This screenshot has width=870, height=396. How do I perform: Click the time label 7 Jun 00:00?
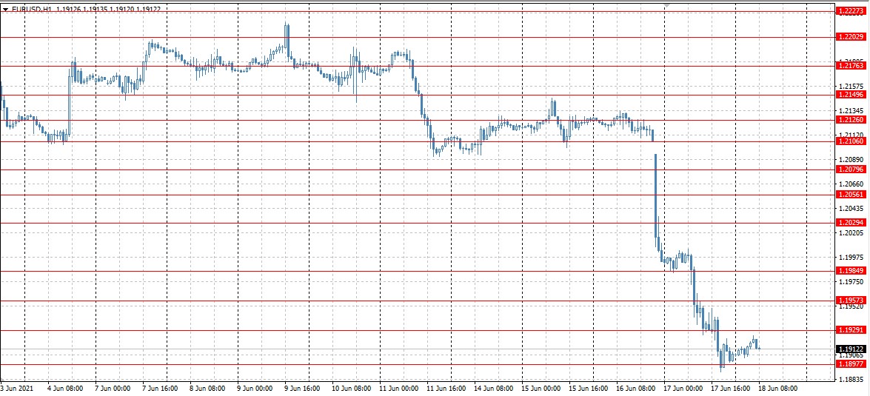click(113, 389)
